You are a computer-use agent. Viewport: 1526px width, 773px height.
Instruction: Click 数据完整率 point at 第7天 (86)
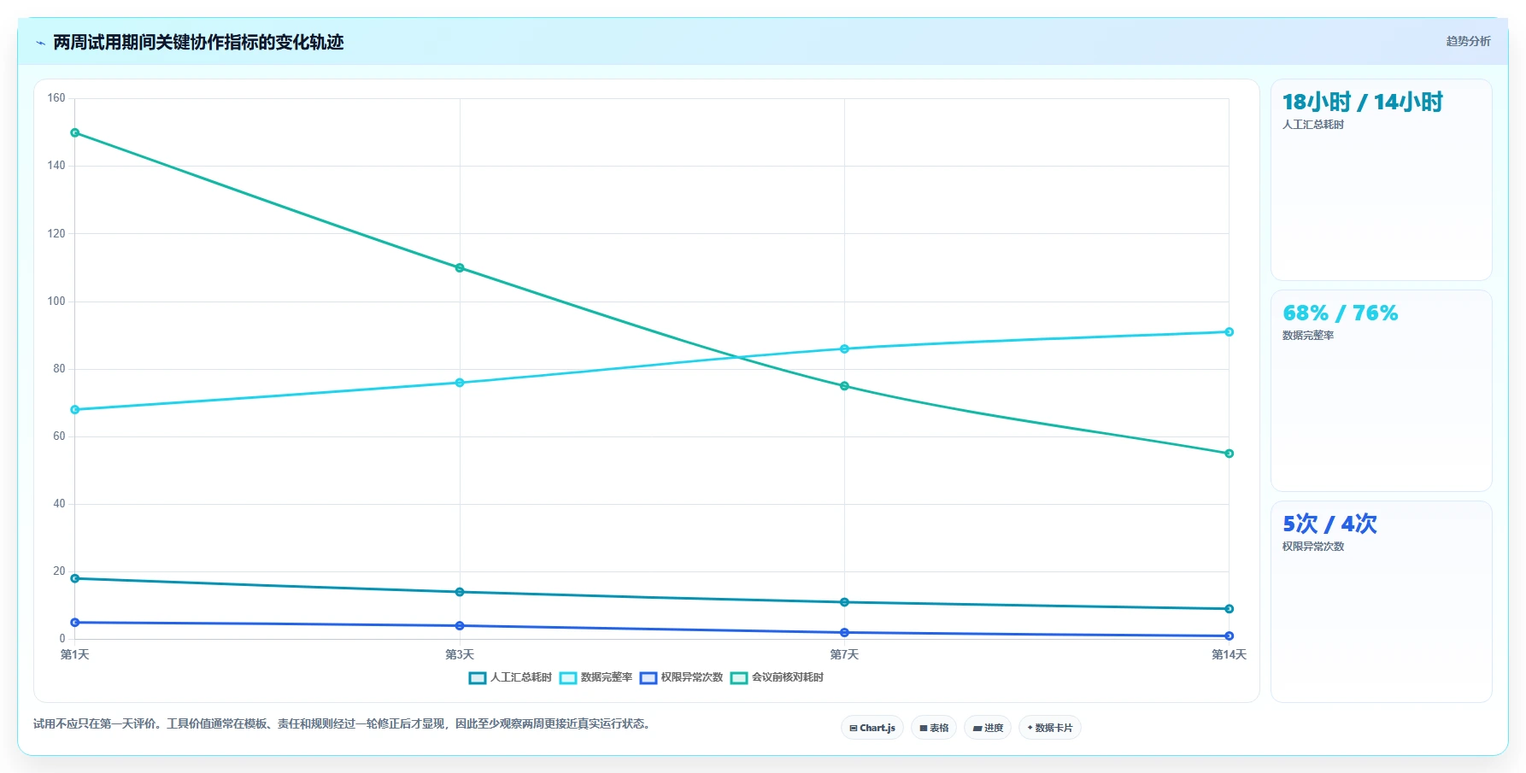click(x=844, y=348)
